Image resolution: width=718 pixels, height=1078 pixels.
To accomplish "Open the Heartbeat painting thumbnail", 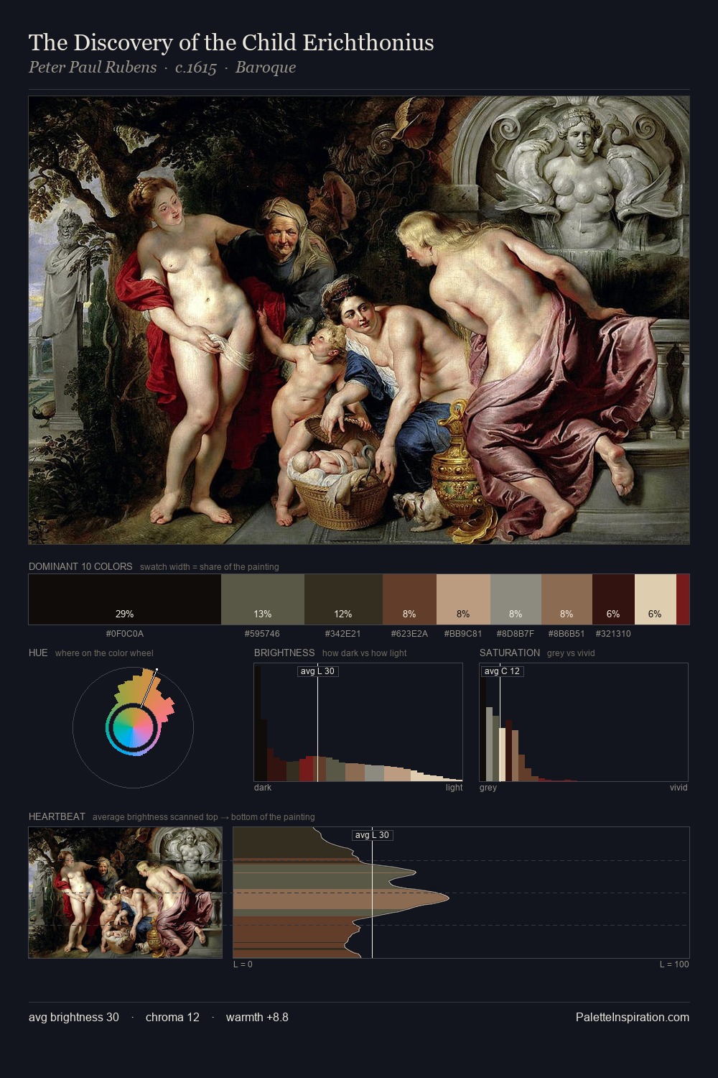I will 126,893.
